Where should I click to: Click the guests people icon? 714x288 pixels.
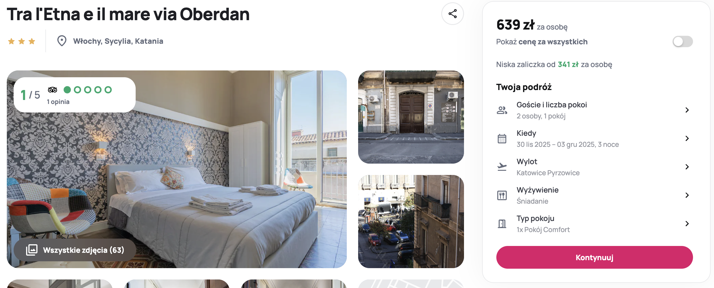pos(502,110)
